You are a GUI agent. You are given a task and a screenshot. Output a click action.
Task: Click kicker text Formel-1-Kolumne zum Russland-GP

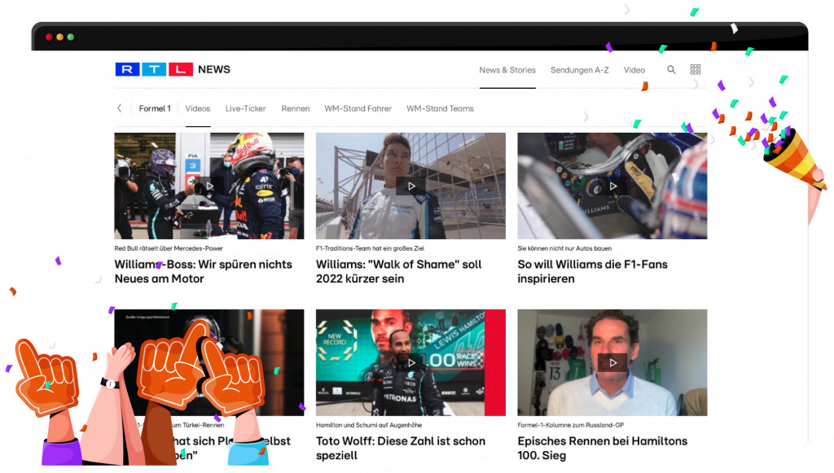pos(571,425)
